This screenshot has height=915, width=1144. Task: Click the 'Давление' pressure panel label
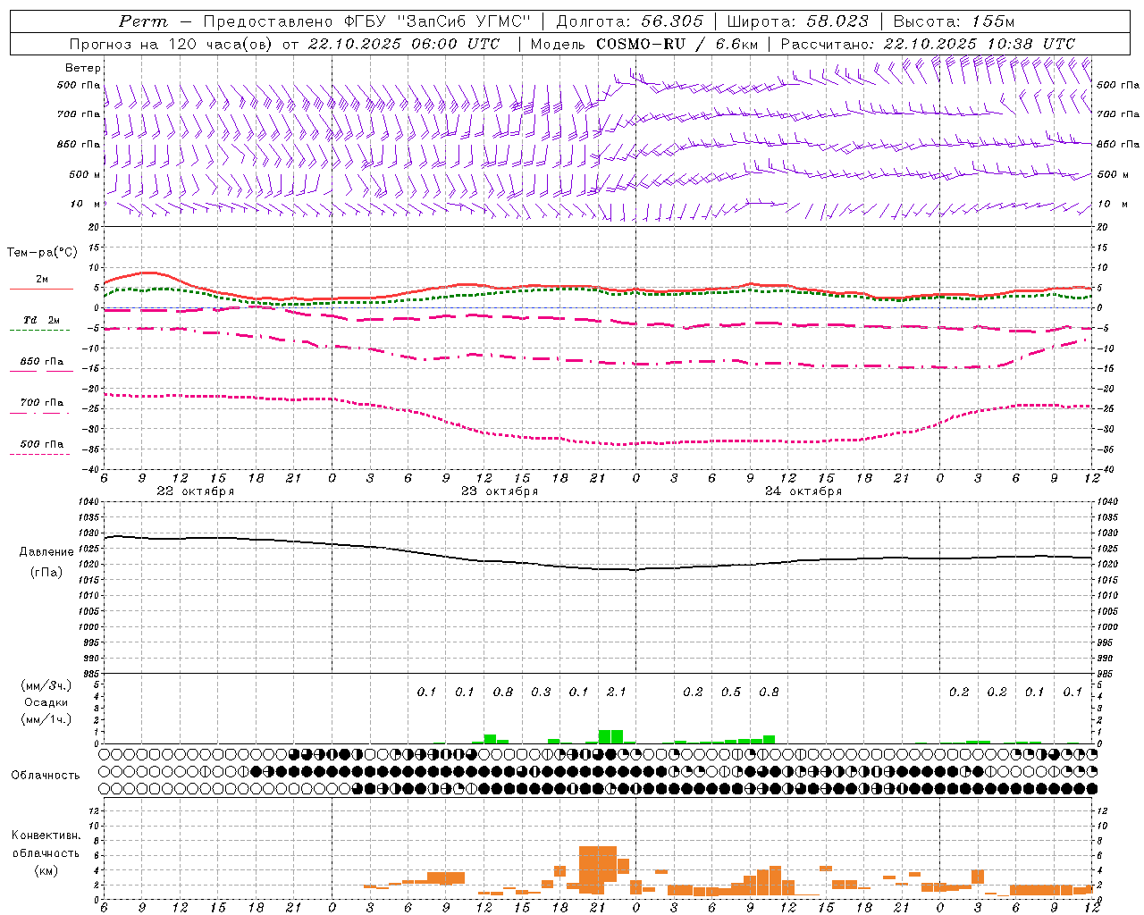coord(46,552)
